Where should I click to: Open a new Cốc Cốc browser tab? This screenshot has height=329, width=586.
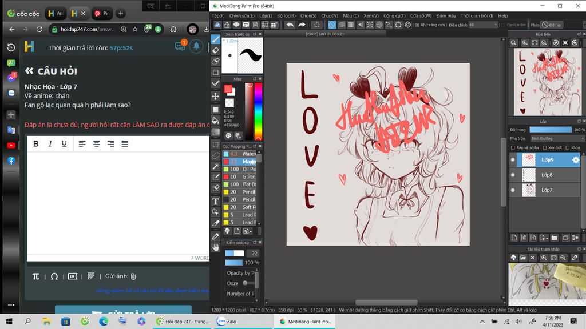point(120,14)
